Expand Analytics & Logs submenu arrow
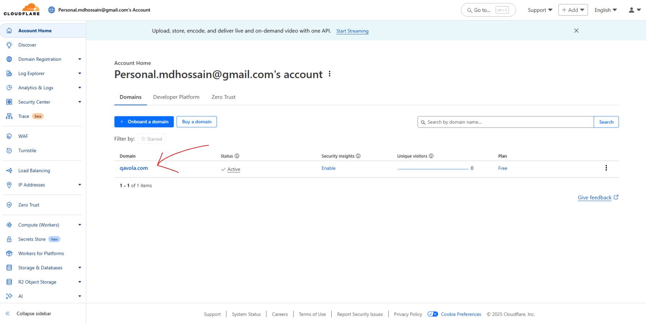This screenshot has height=323, width=646. click(x=80, y=88)
